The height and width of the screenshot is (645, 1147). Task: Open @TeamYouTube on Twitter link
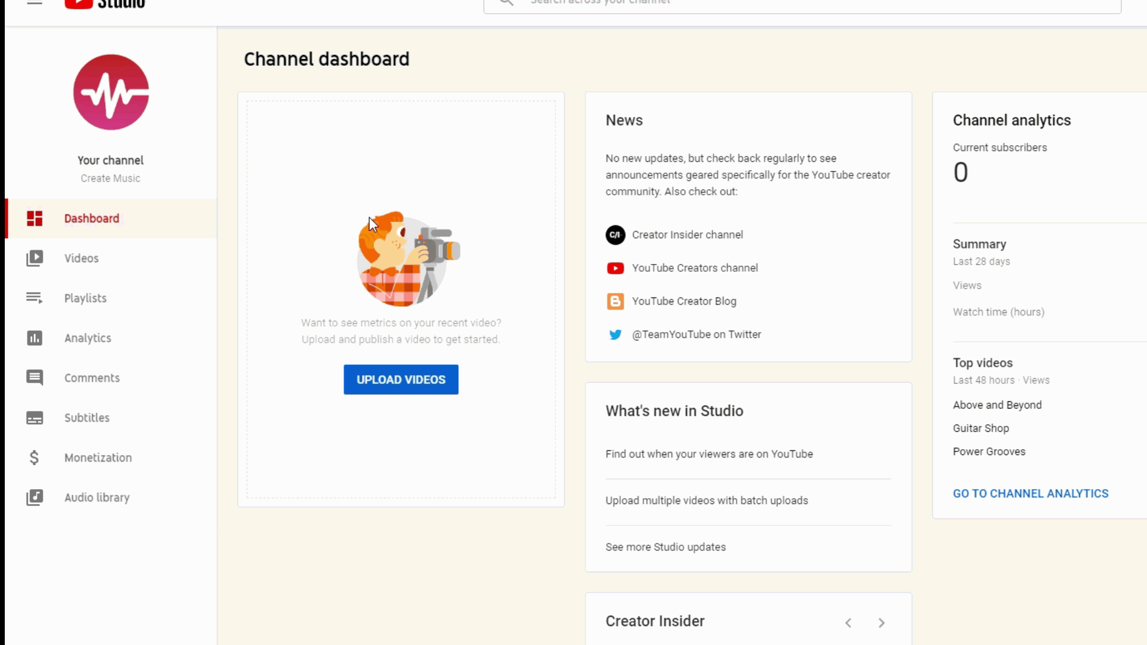click(x=697, y=334)
